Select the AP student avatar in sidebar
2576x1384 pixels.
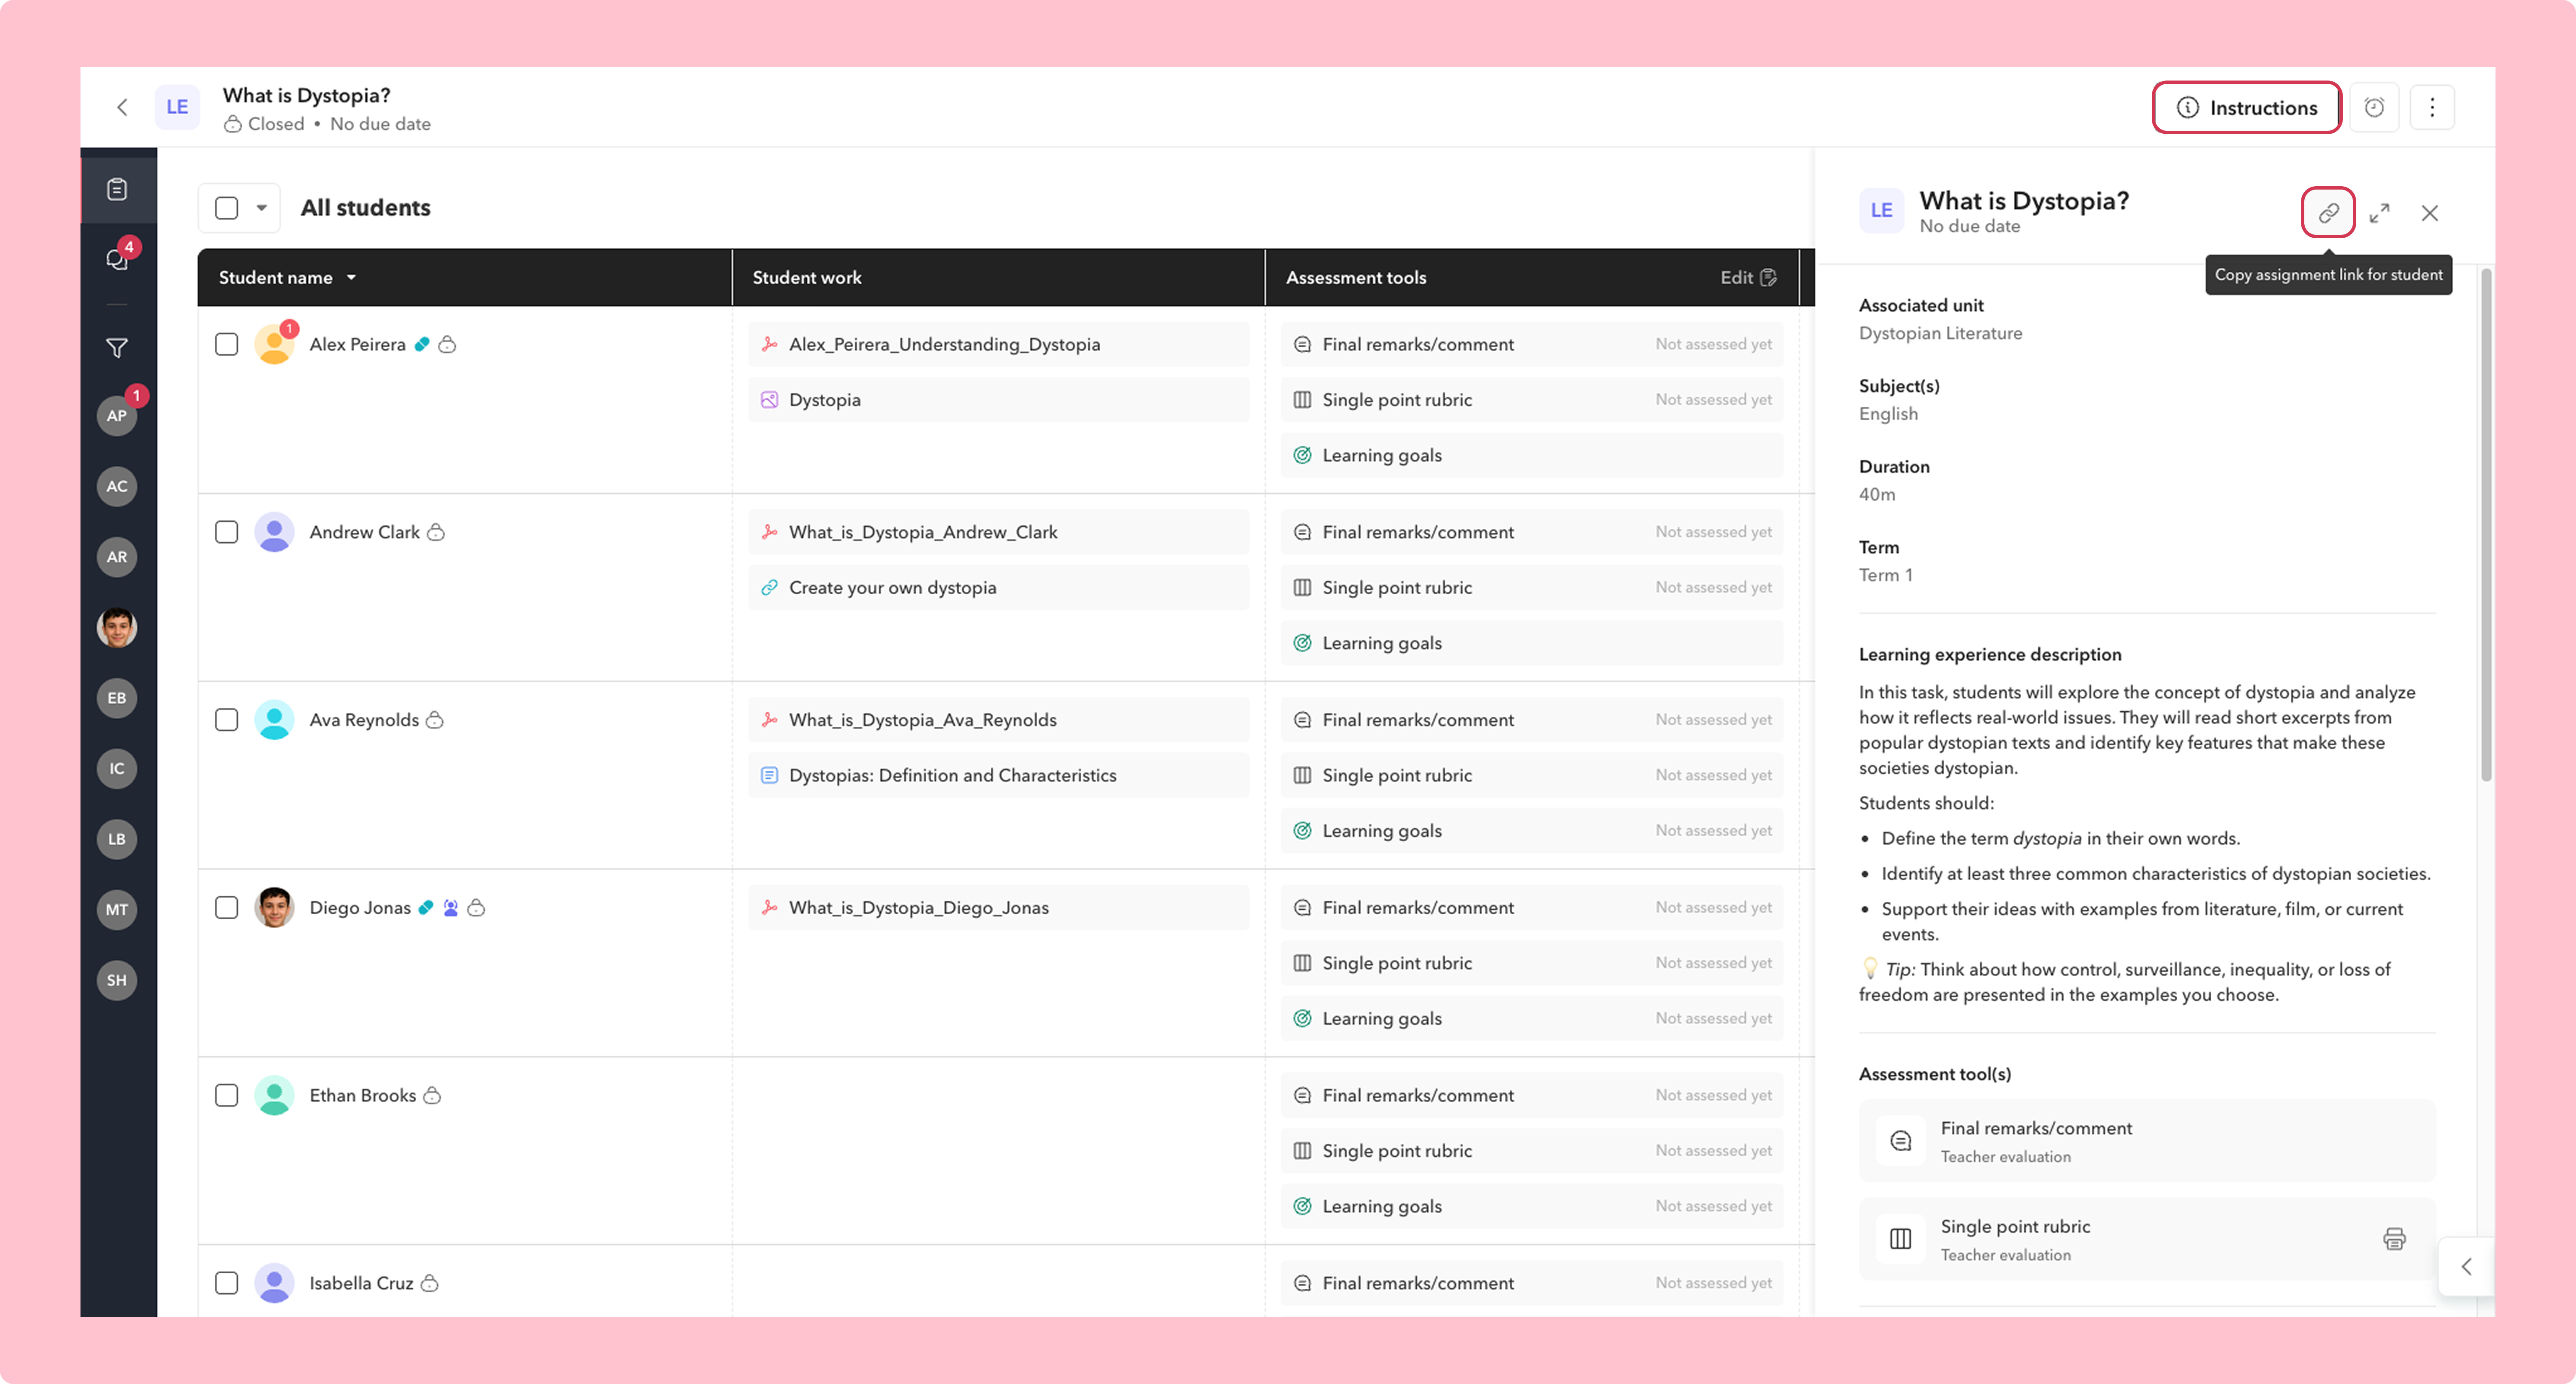[x=117, y=415]
